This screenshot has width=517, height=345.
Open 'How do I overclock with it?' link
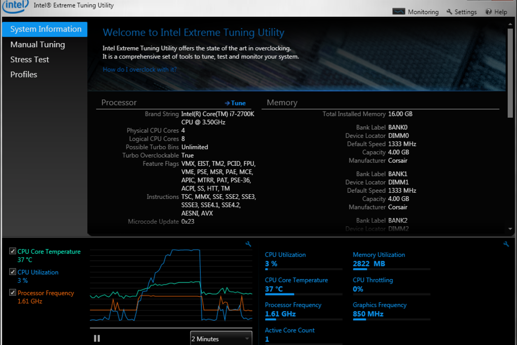140,70
